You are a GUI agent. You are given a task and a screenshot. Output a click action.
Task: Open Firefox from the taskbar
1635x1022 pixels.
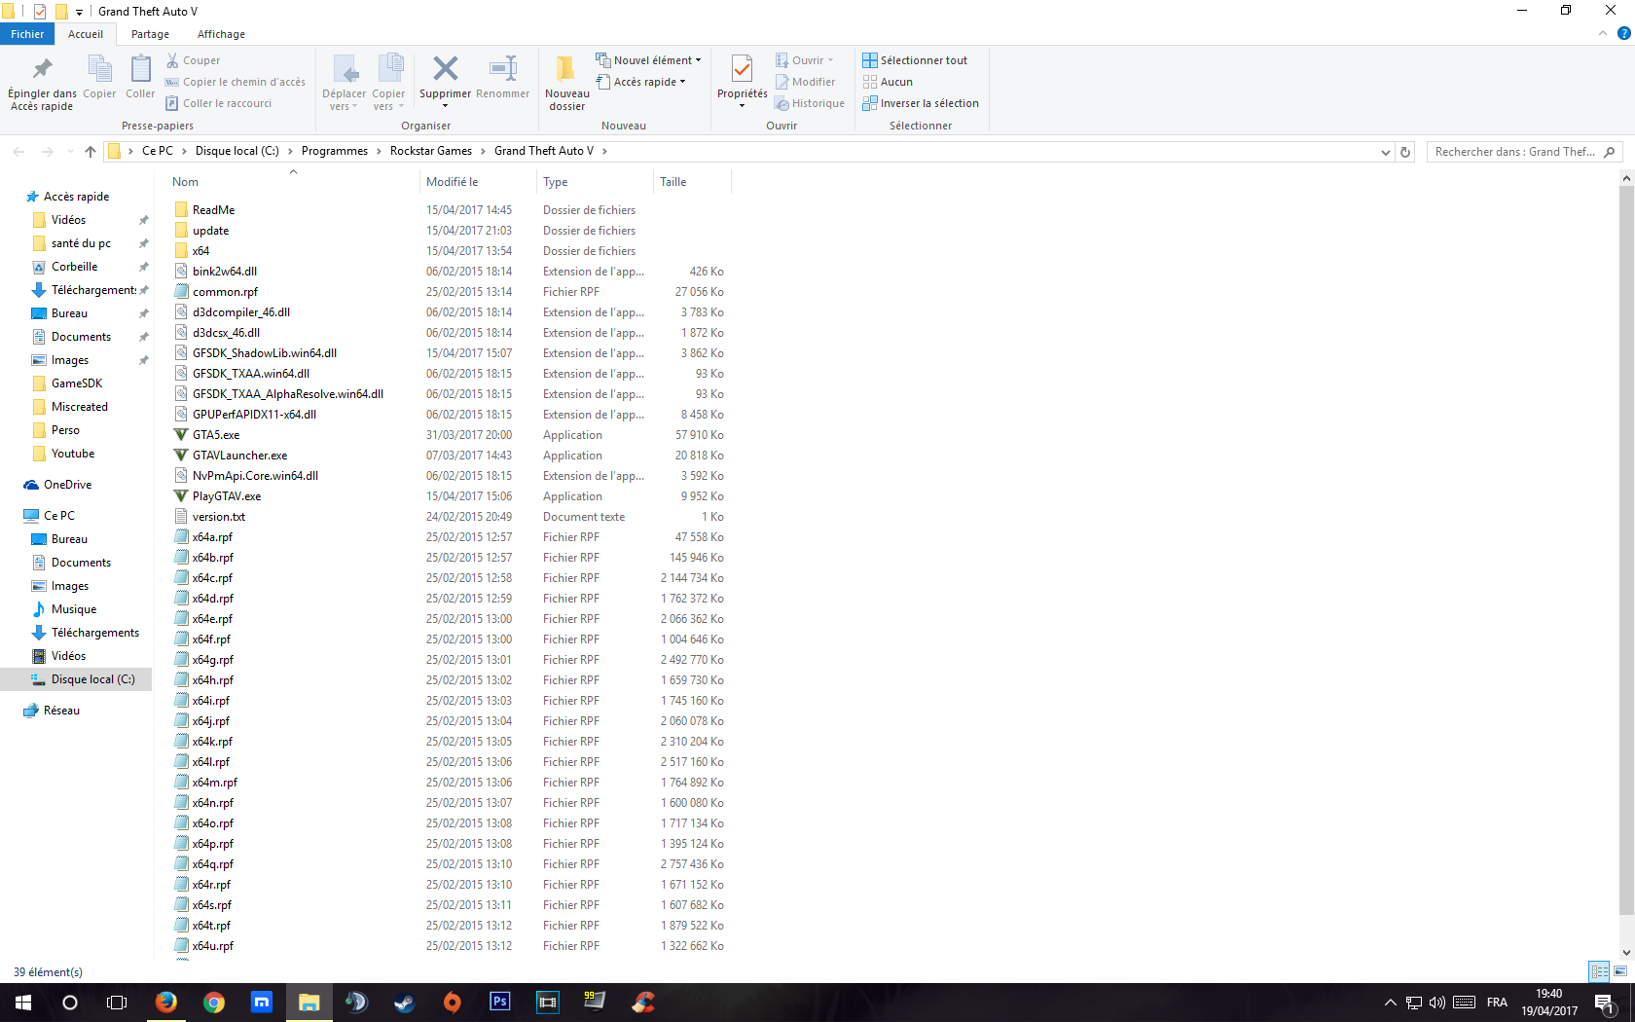pos(166,1002)
